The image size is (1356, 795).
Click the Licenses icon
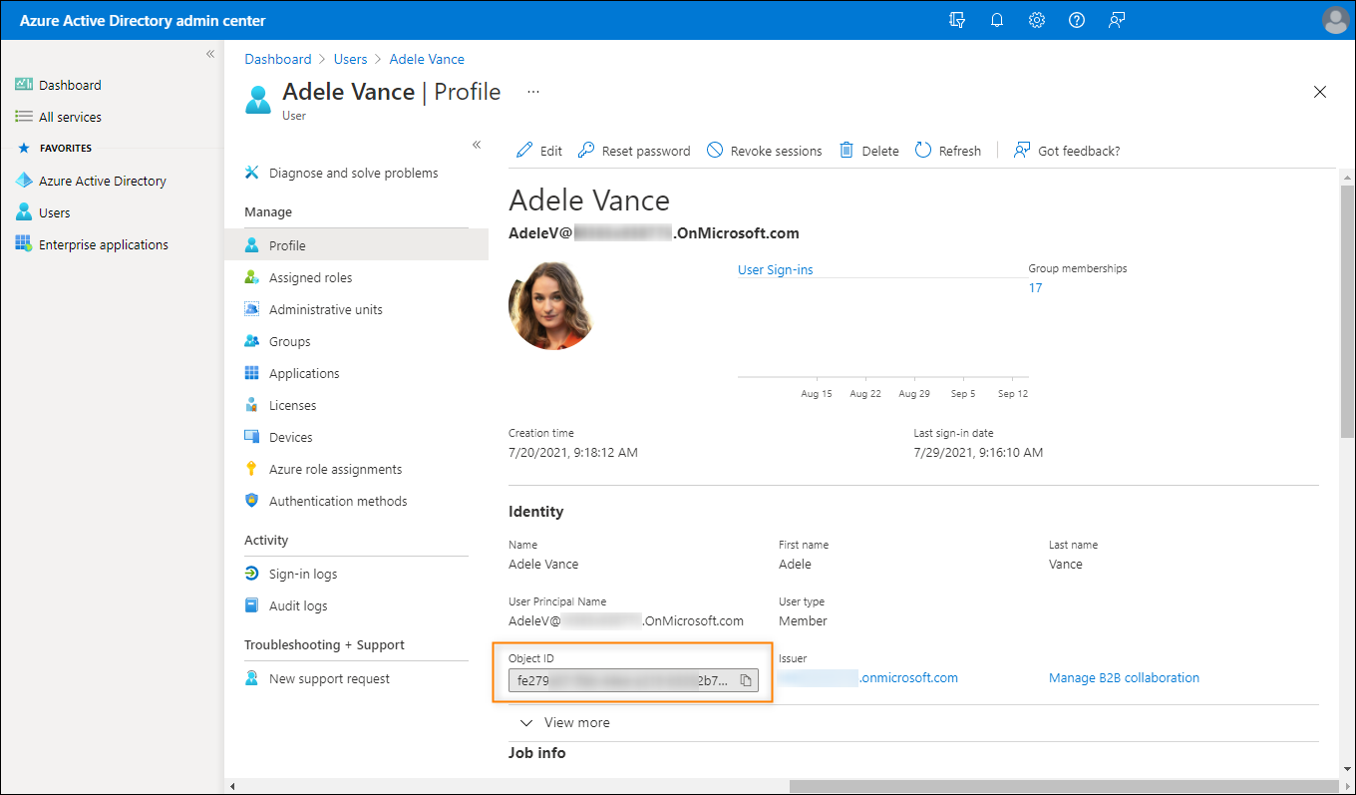click(252, 405)
